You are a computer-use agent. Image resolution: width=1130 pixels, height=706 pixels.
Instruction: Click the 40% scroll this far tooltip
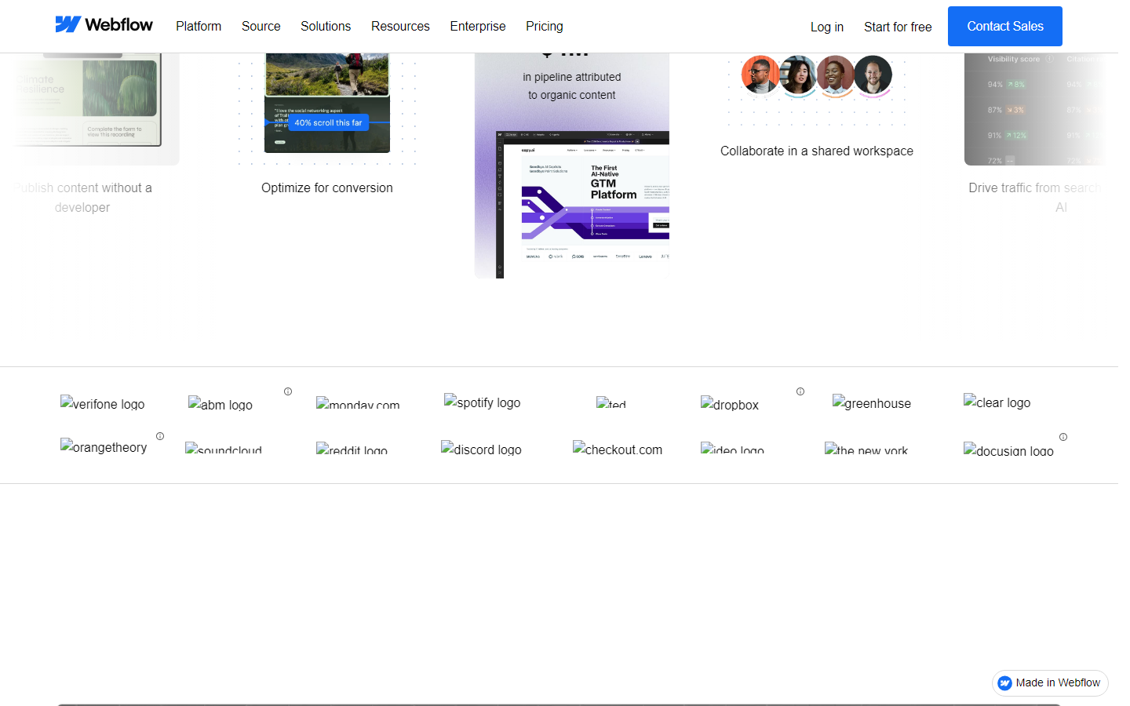click(329, 122)
